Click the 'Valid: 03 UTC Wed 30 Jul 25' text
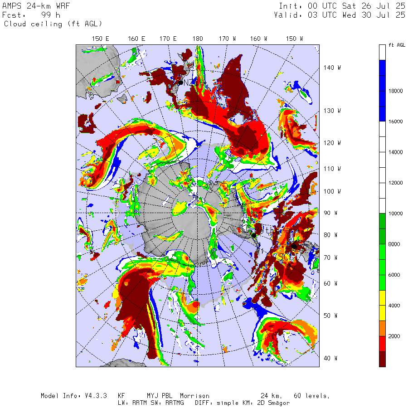This screenshot has height=408, width=408. coord(339,15)
